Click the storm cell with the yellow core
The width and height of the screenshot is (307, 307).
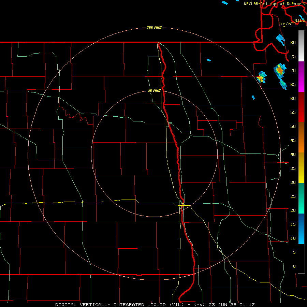coord(261,77)
